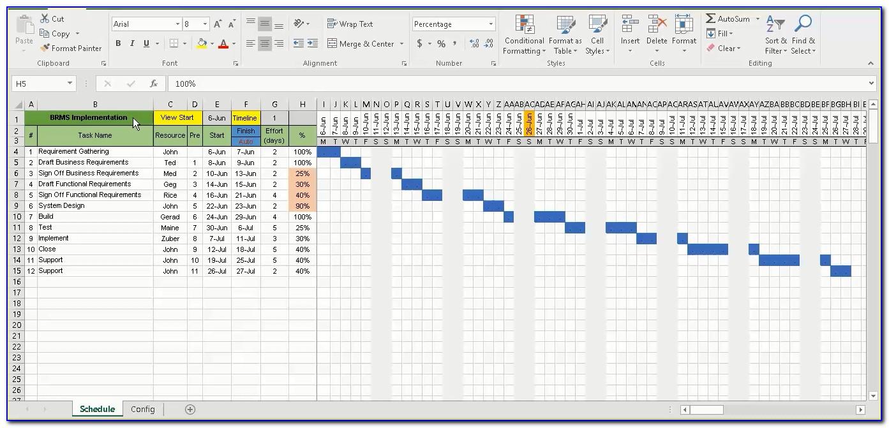Click the View Start button
Image resolution: width=889 pixels, height=428 pixels.
coord(177,117)
